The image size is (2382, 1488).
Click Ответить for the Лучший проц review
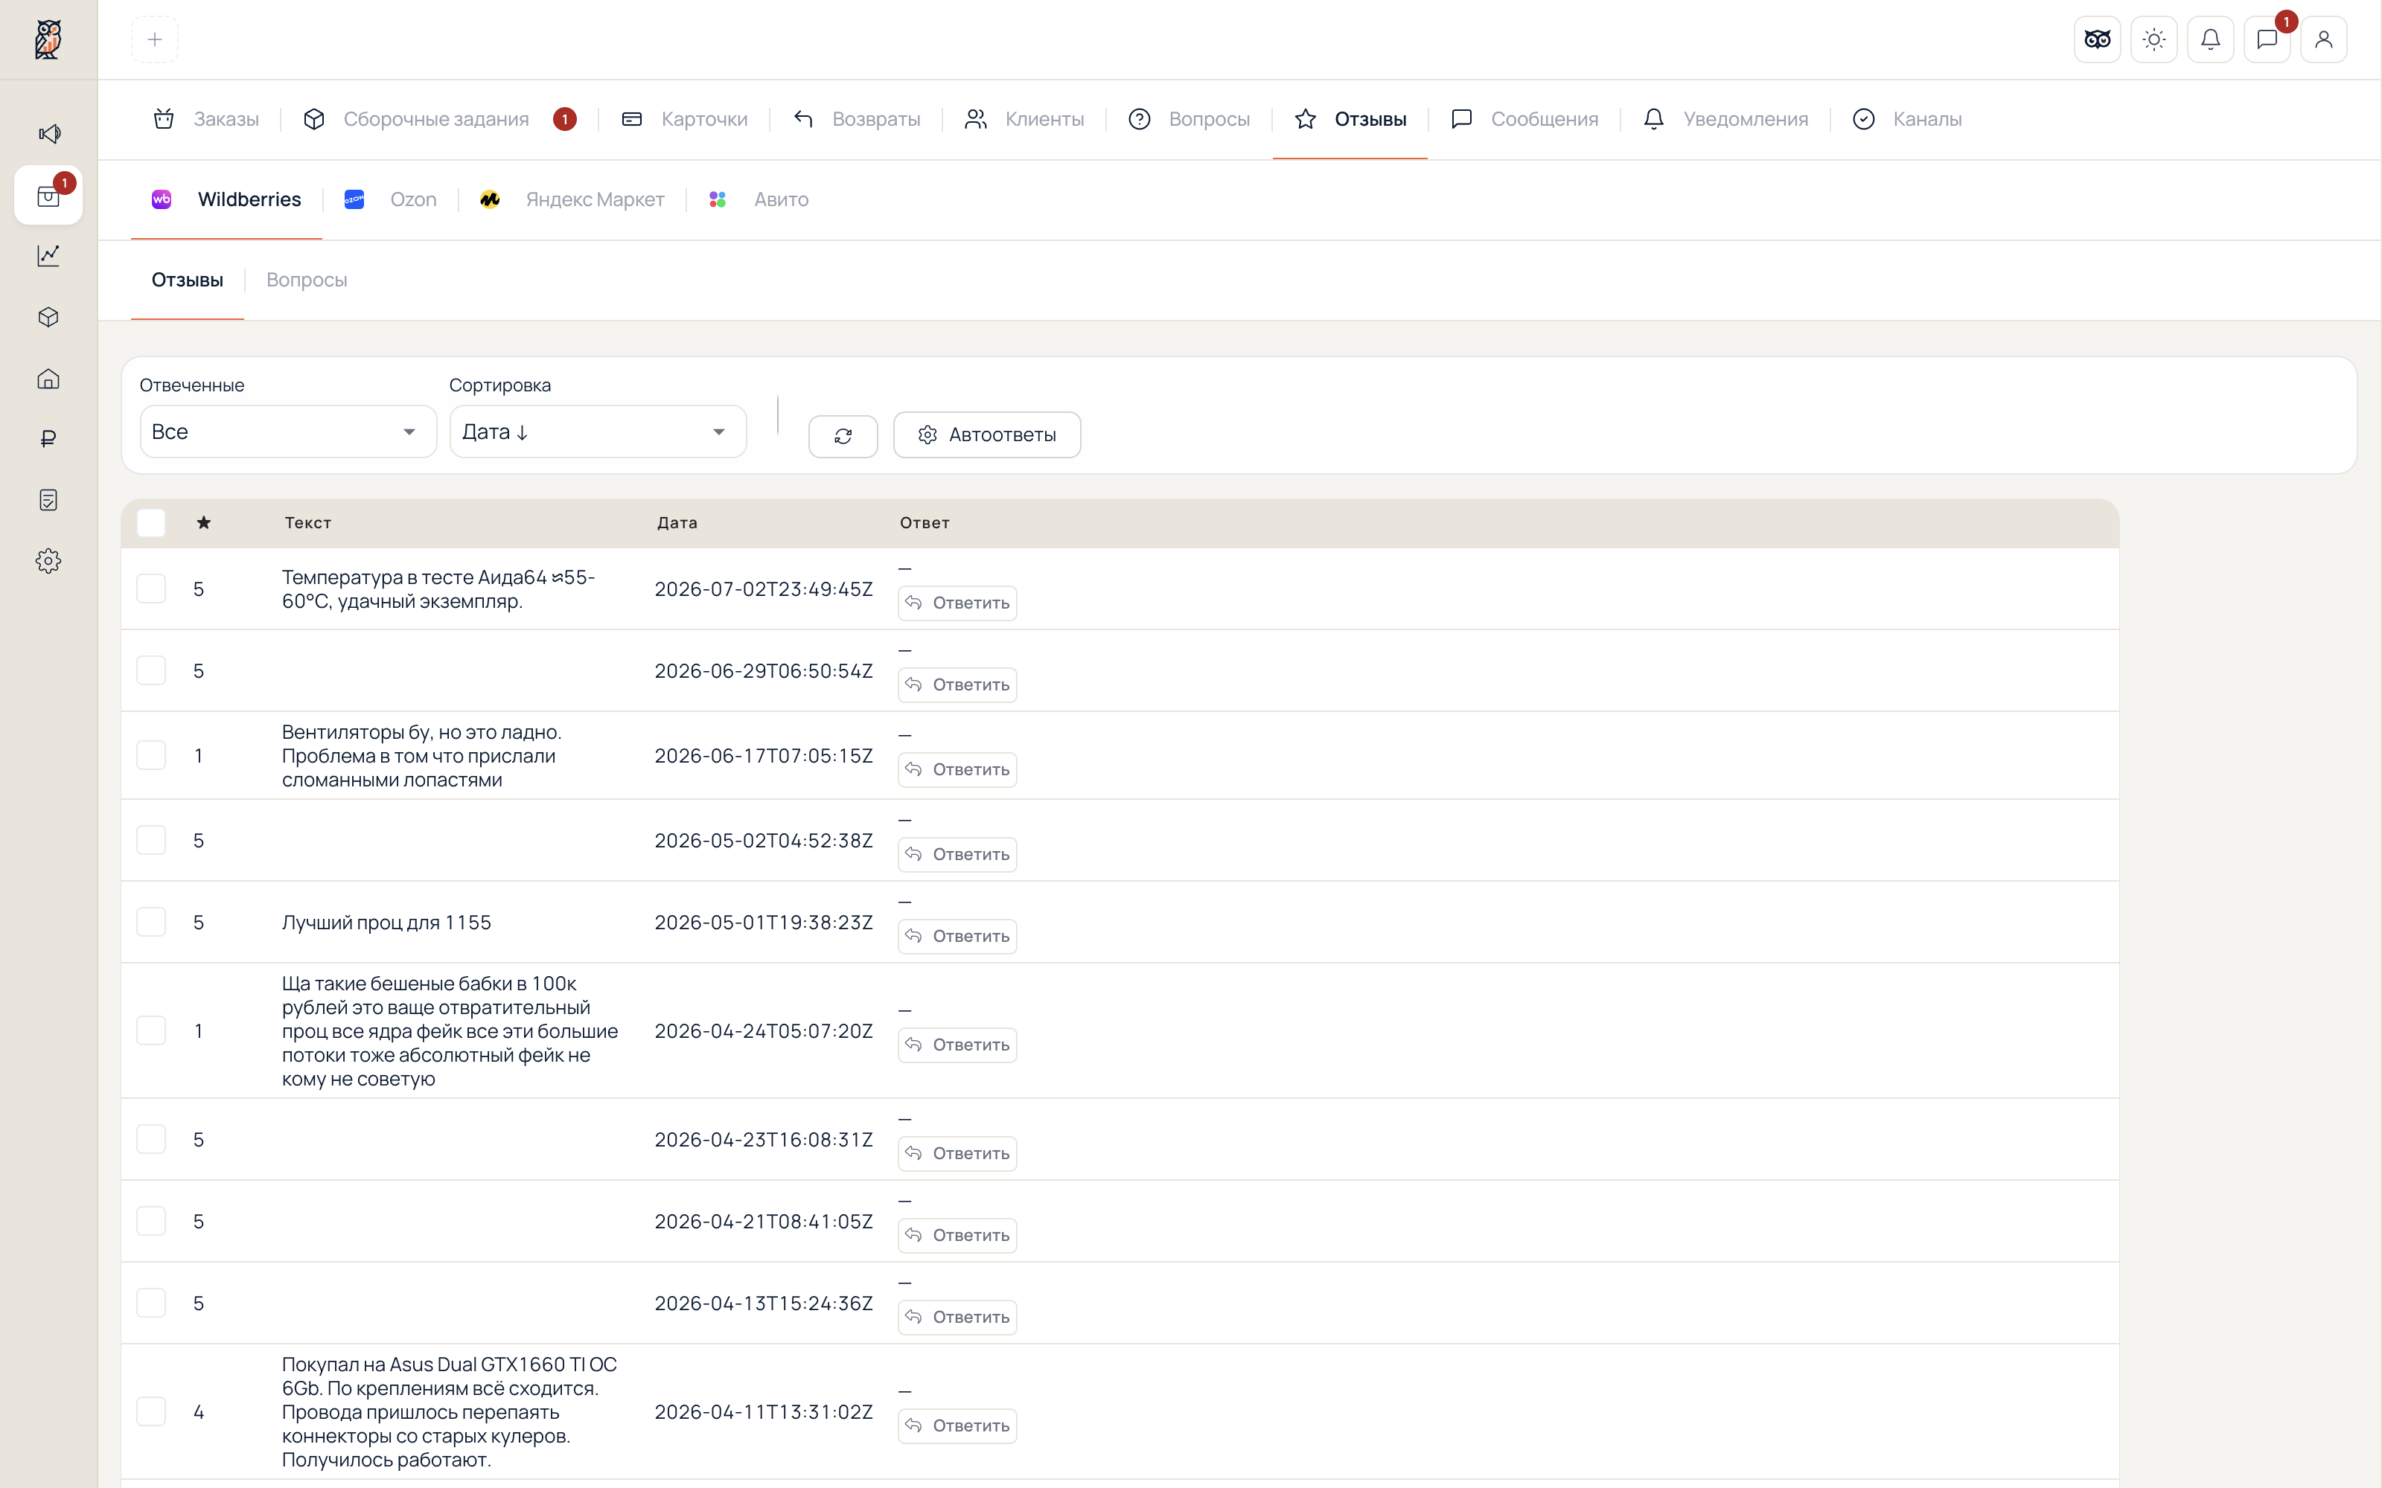click(x=957, y=936)
